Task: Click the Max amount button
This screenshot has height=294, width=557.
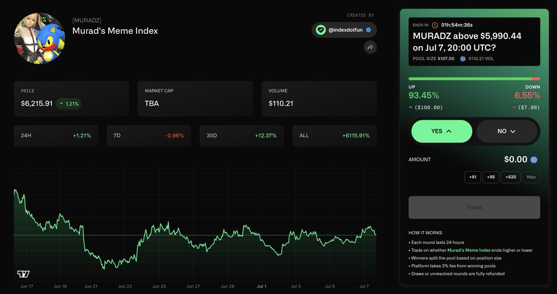Action: pos(531,177)
